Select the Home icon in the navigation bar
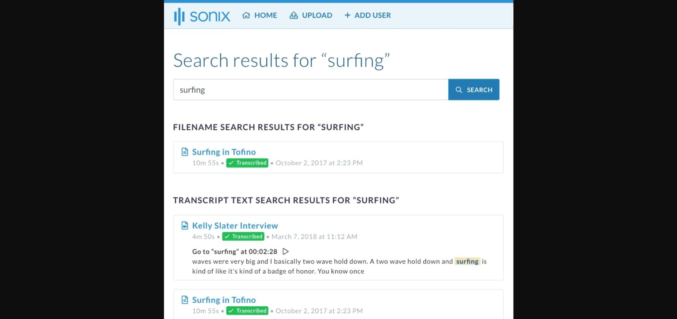Screen dimensions: 677x319 [246, 15]
